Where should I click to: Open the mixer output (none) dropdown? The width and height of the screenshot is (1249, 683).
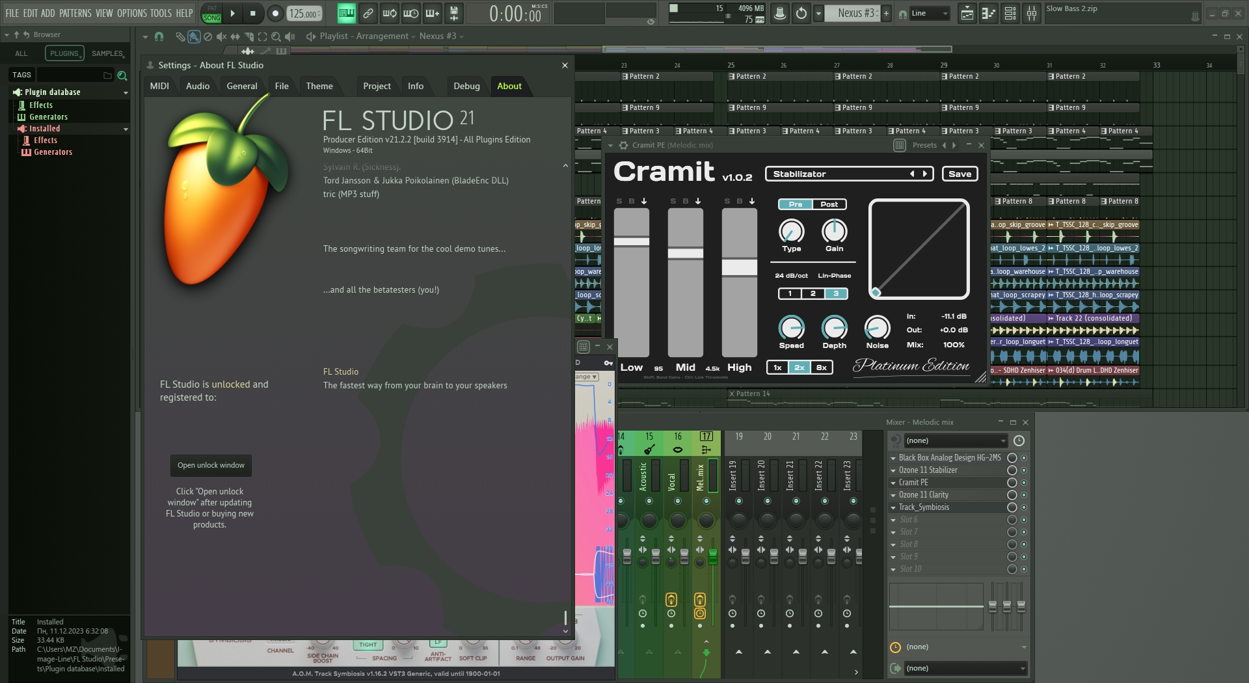(965, 668)
